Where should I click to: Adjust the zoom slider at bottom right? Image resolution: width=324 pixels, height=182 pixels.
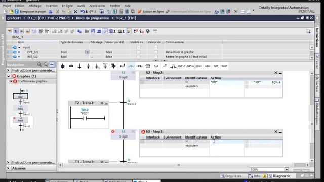pyautogui.click(x=301, y=170)
